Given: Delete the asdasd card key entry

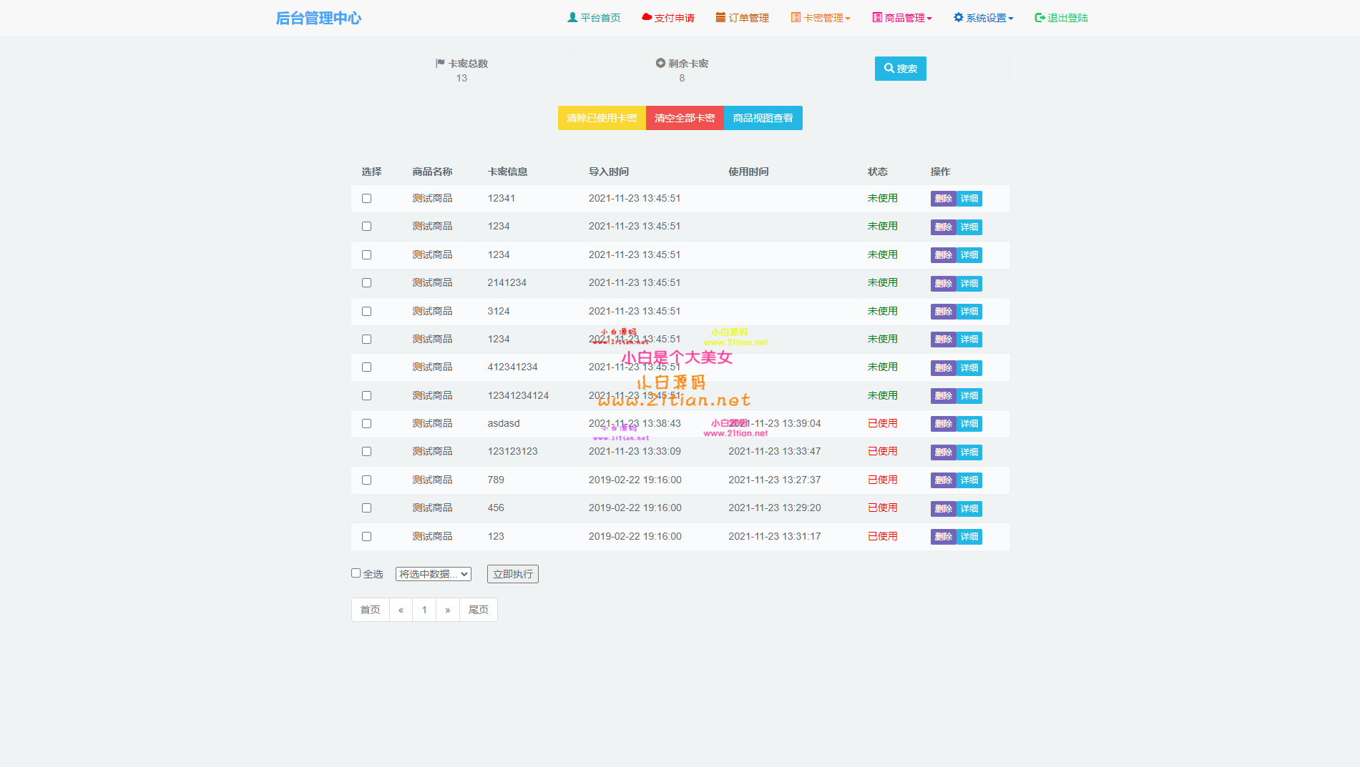Looking at the screenshot, I should click(944, 424).
